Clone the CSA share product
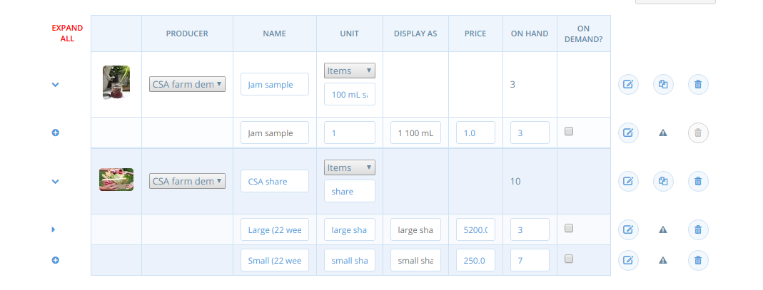 [x=663, y=181]
